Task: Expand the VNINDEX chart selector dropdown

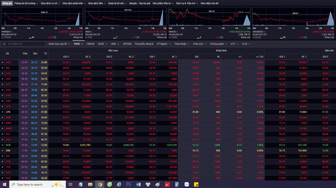Action: (x=7, y=32)
